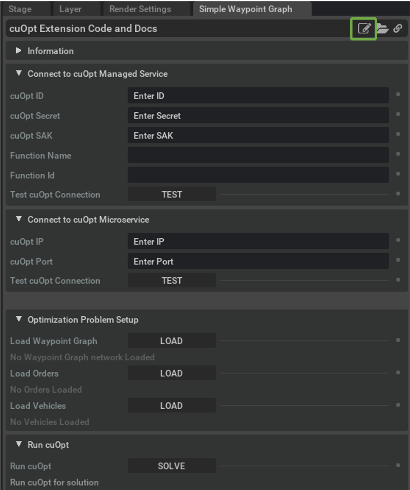Image resolution: width=410 pixels, height=490 pixels.
Task: Open the extension folder icon
Action: coord(382,29)
